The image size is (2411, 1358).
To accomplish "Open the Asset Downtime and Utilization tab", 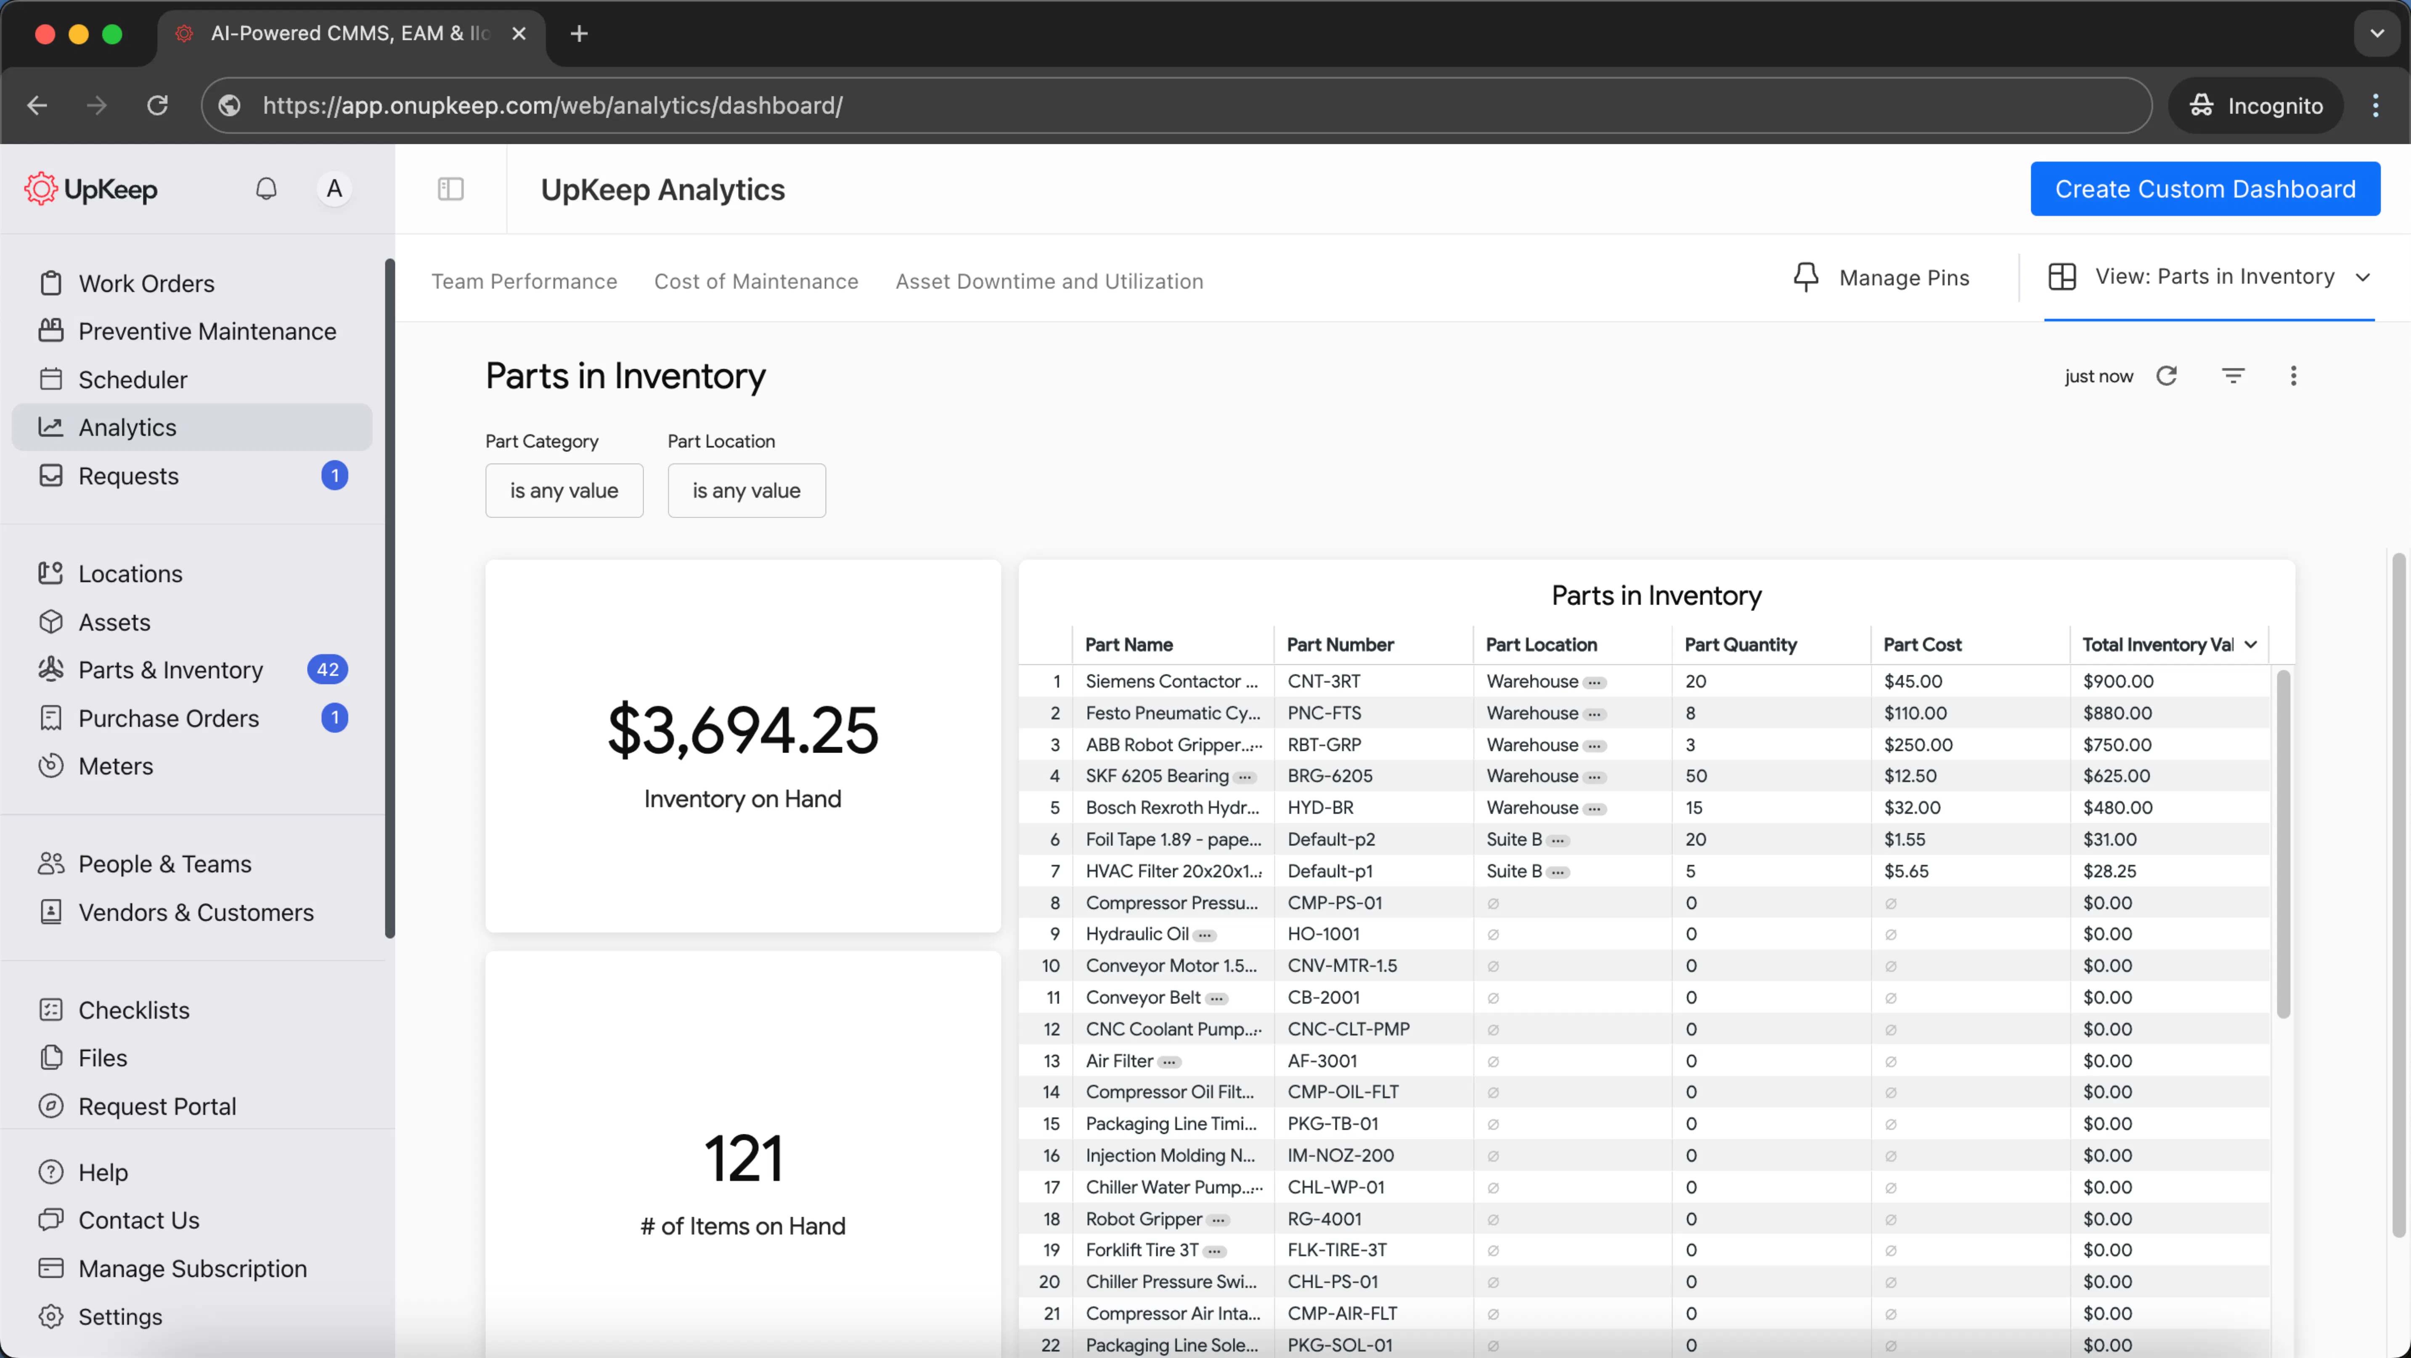I will click(1048, 282).
